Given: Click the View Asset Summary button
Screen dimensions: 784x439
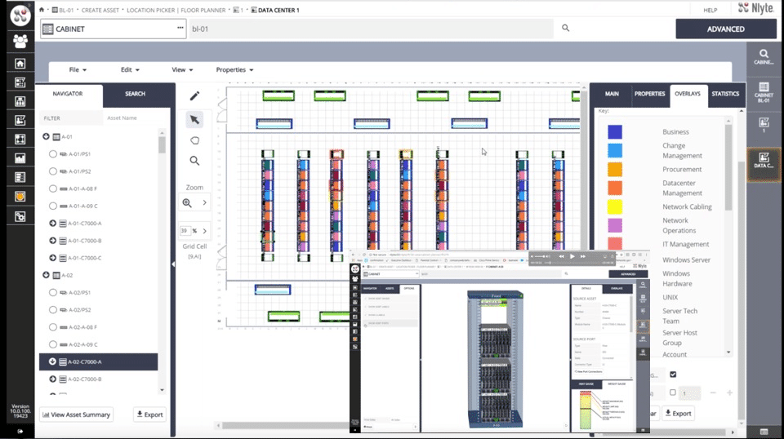Looking at the screenshot, I should tap(76, 415).
